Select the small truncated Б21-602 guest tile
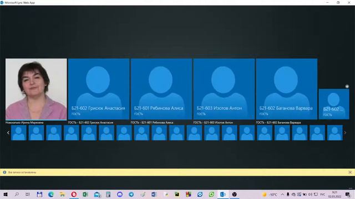Screen dimensions: 355x199 (334, 104)
